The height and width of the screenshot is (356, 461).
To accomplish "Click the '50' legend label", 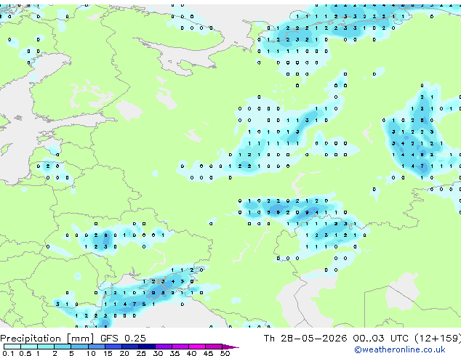I will click(x=225, y=353).
